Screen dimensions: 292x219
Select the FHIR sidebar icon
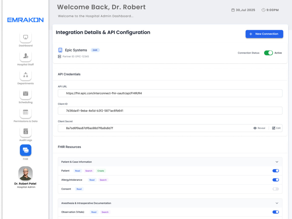point(25,150)
